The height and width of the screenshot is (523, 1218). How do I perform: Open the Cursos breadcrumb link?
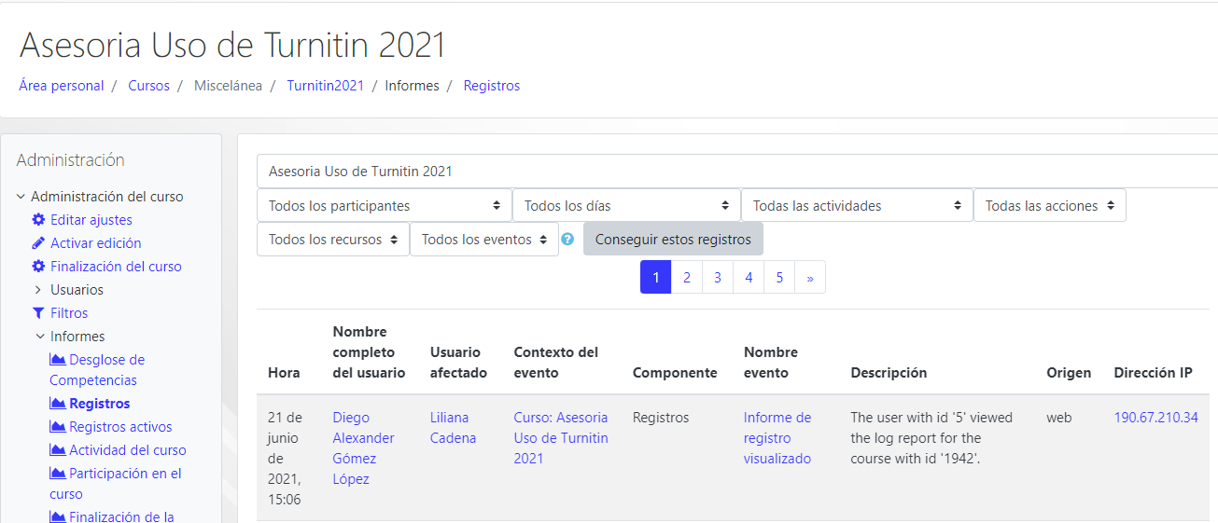[x=149, y=86]
